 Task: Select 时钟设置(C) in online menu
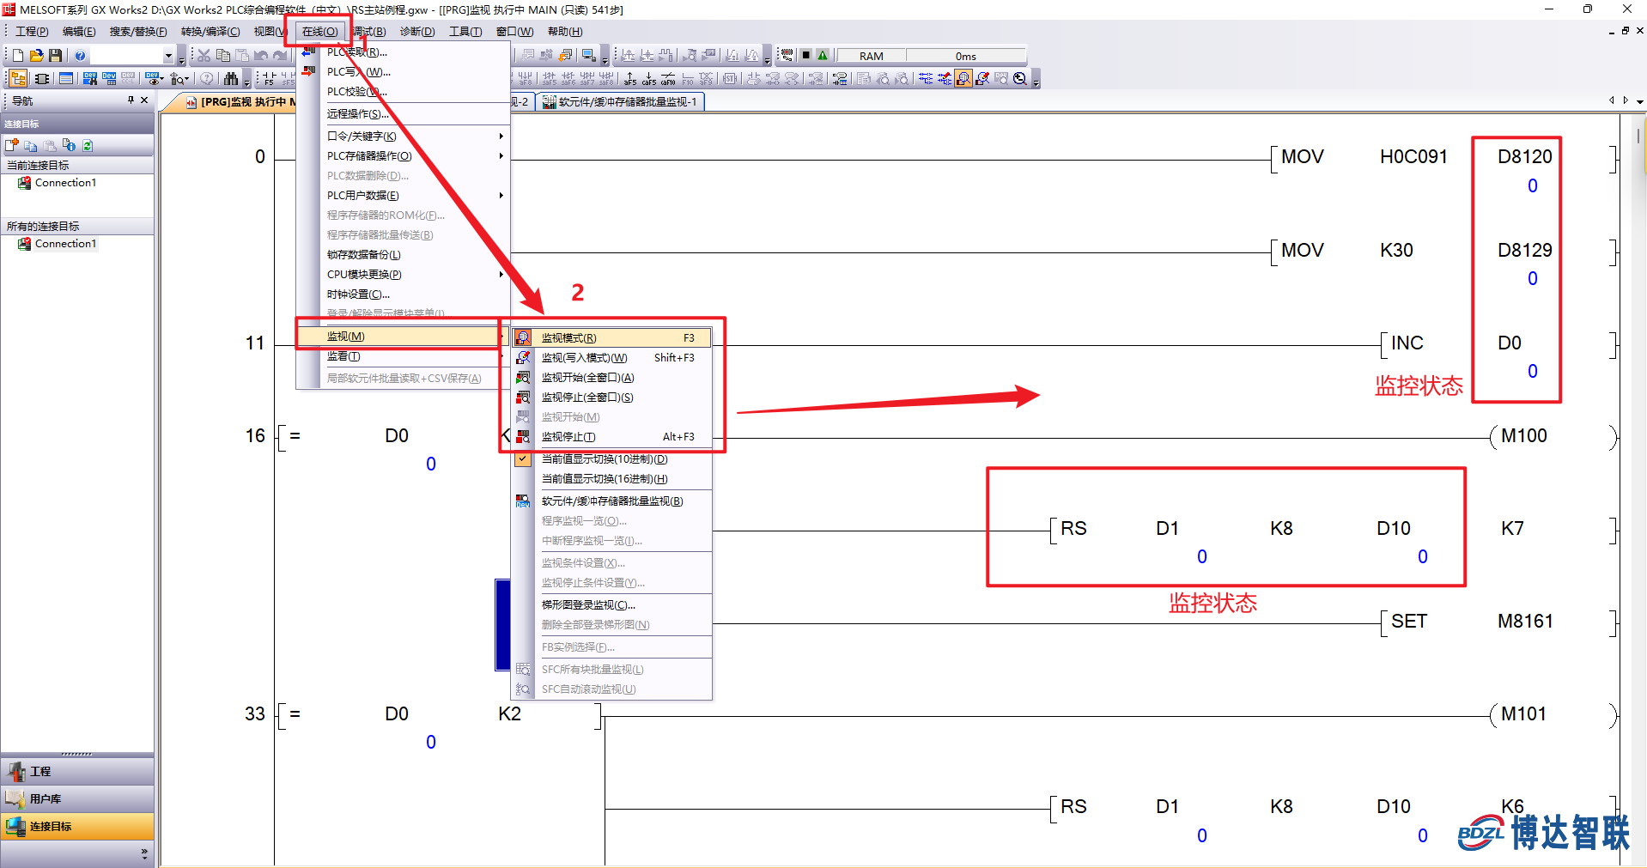point(404,294)
